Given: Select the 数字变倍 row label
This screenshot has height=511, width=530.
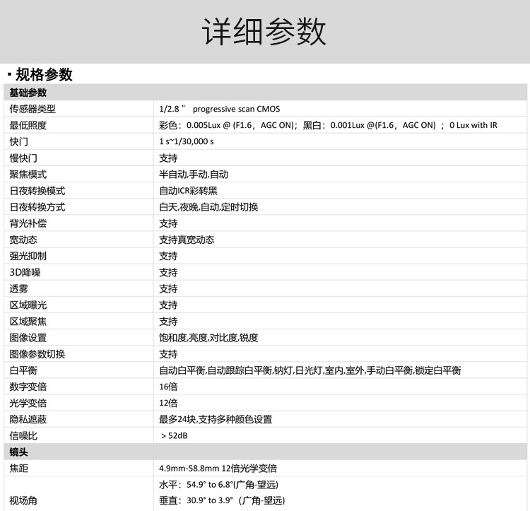Looking at the screenshot, I should click(28, 387).
